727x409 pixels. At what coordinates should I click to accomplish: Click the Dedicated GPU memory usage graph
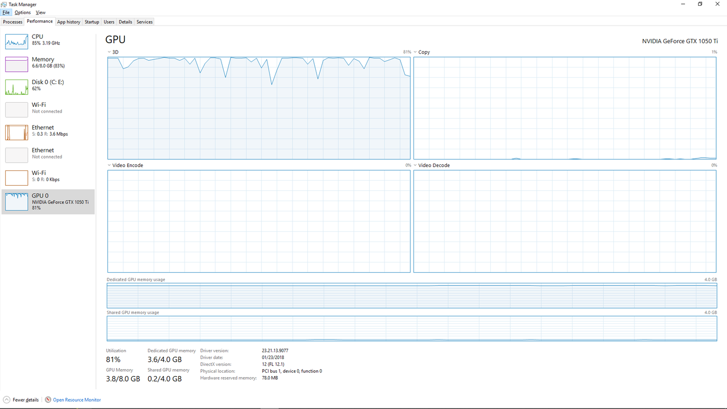tap(412, 296)
